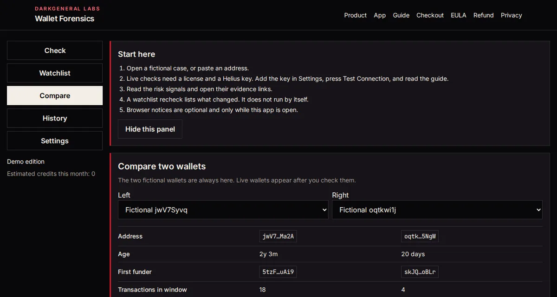Click the right transactions count 4
Image resolution: width=557 pixels, height=297 pixels.
click(x=403, y=290)
